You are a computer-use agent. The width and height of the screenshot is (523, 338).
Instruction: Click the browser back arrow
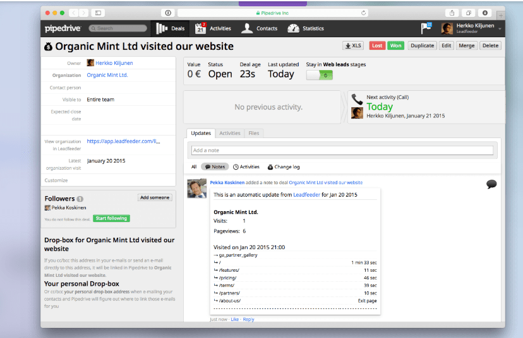[x=74, y=13]
